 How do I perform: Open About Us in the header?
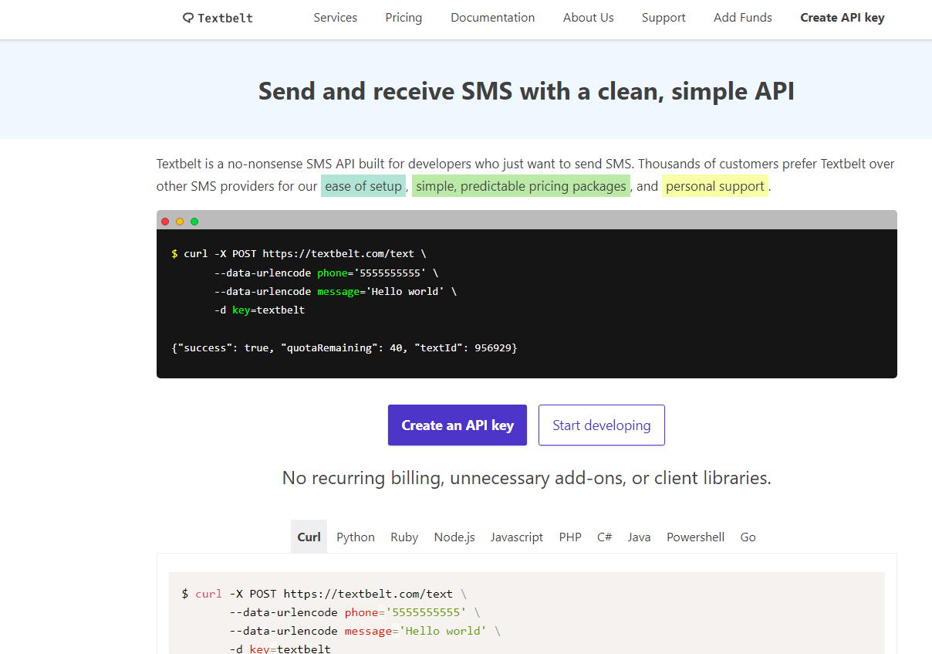pyautogui.click(x=588, y=18)
